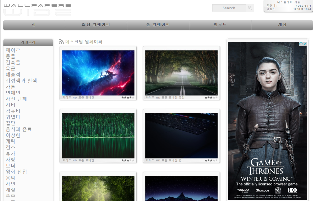
Task: Click star rating under dark keyboard wallpaper
Action: pyautogui.click(x=211, y=160)
